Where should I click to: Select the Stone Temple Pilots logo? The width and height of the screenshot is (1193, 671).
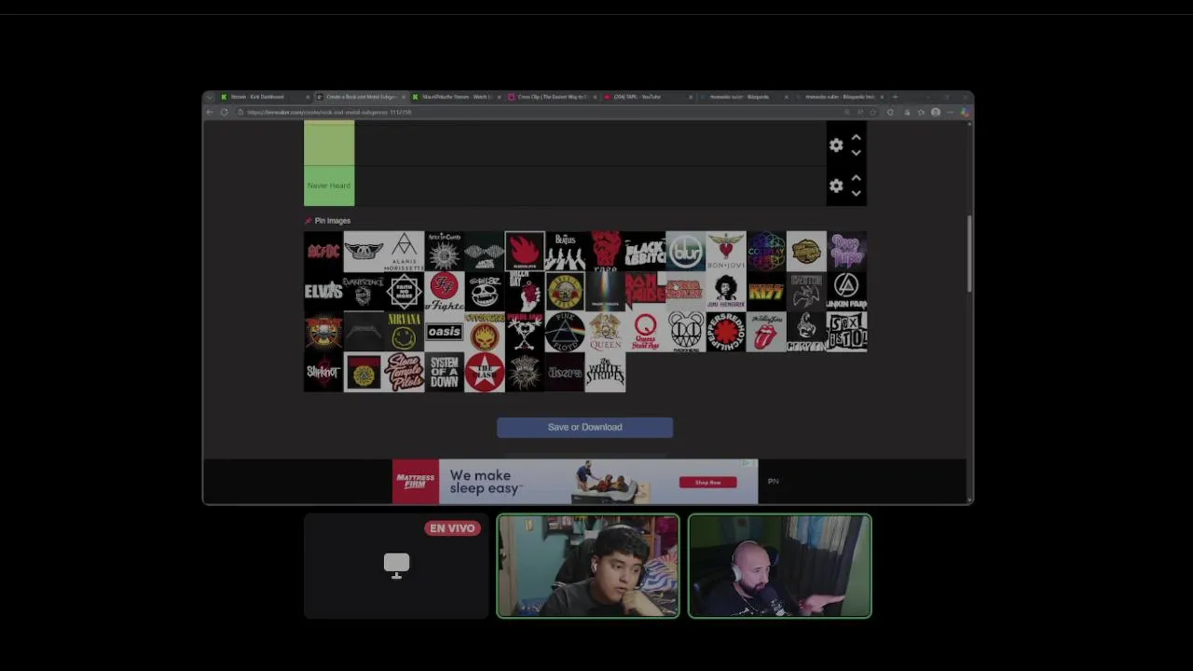click(404, 372)
